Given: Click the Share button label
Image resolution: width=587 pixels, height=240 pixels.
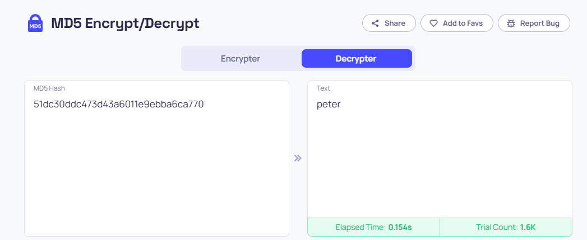Looking at the screenshot, I should tap(395, 23).
